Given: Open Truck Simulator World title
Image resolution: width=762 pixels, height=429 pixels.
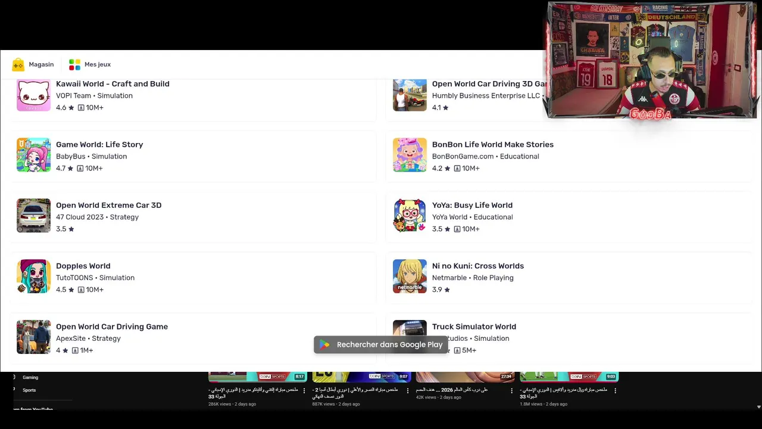Looking at the screenshot, I should point(474,327).
